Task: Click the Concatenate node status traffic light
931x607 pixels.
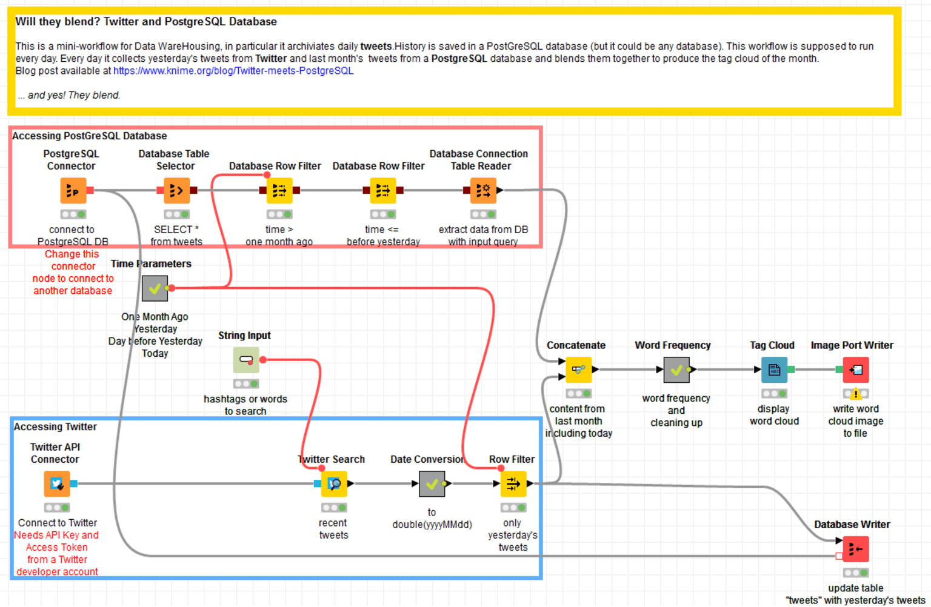Action: [578, 394]
